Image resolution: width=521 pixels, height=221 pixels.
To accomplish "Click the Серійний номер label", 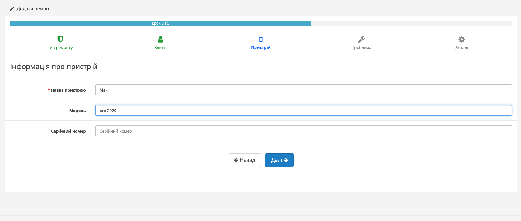I will [68, 131].
